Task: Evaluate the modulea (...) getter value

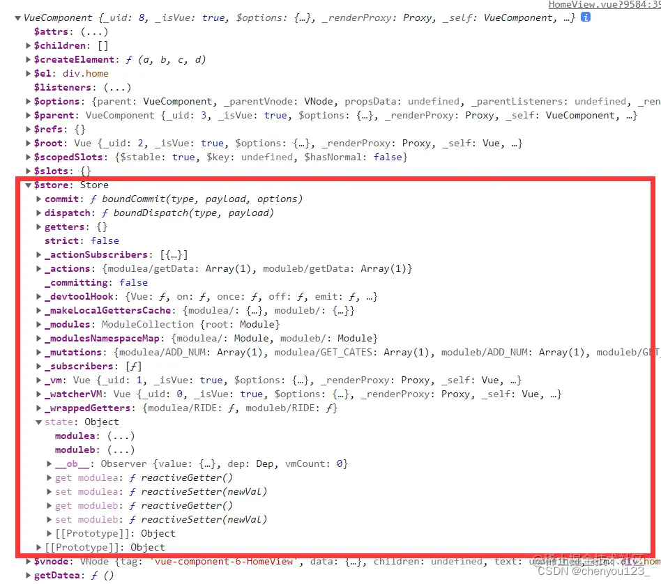Action: (x=121, y=436)
